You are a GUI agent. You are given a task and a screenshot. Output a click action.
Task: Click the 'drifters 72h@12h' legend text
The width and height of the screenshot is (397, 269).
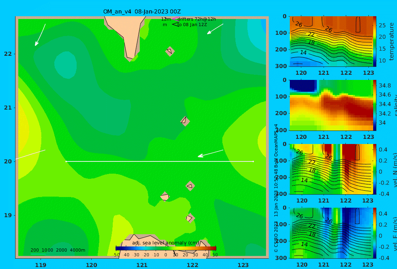pos(197,19)
